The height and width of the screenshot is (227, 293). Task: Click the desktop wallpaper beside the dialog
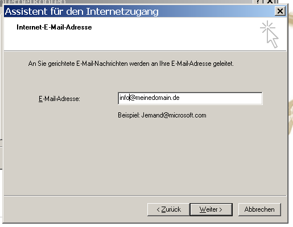(291, 75)
